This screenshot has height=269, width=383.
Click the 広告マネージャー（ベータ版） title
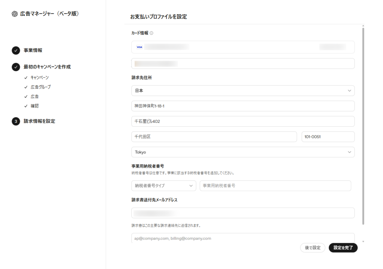(x=49, y=14)
